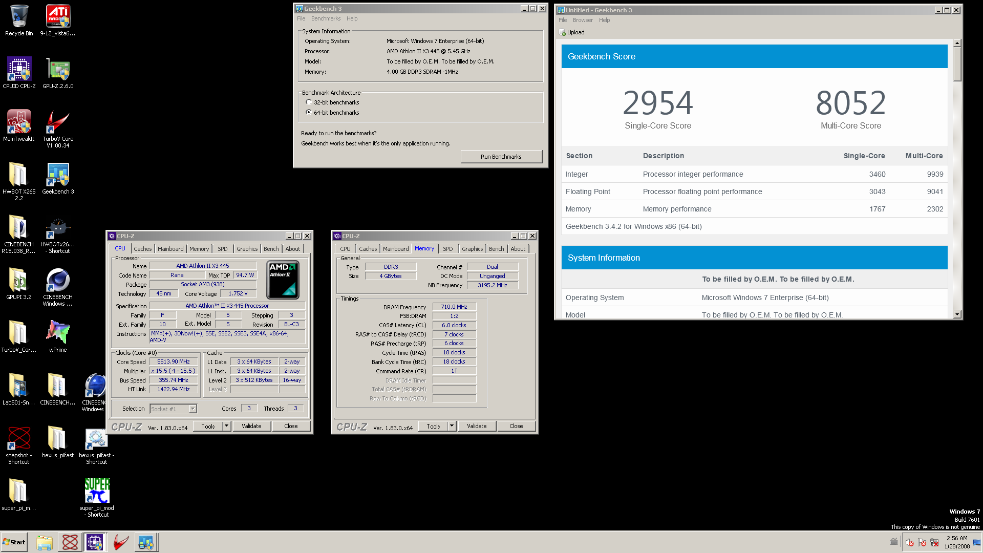Click Close button in Memory CPU-Z window
The width and height of the screenshot is (983, 553).
[x=516, y=426]
